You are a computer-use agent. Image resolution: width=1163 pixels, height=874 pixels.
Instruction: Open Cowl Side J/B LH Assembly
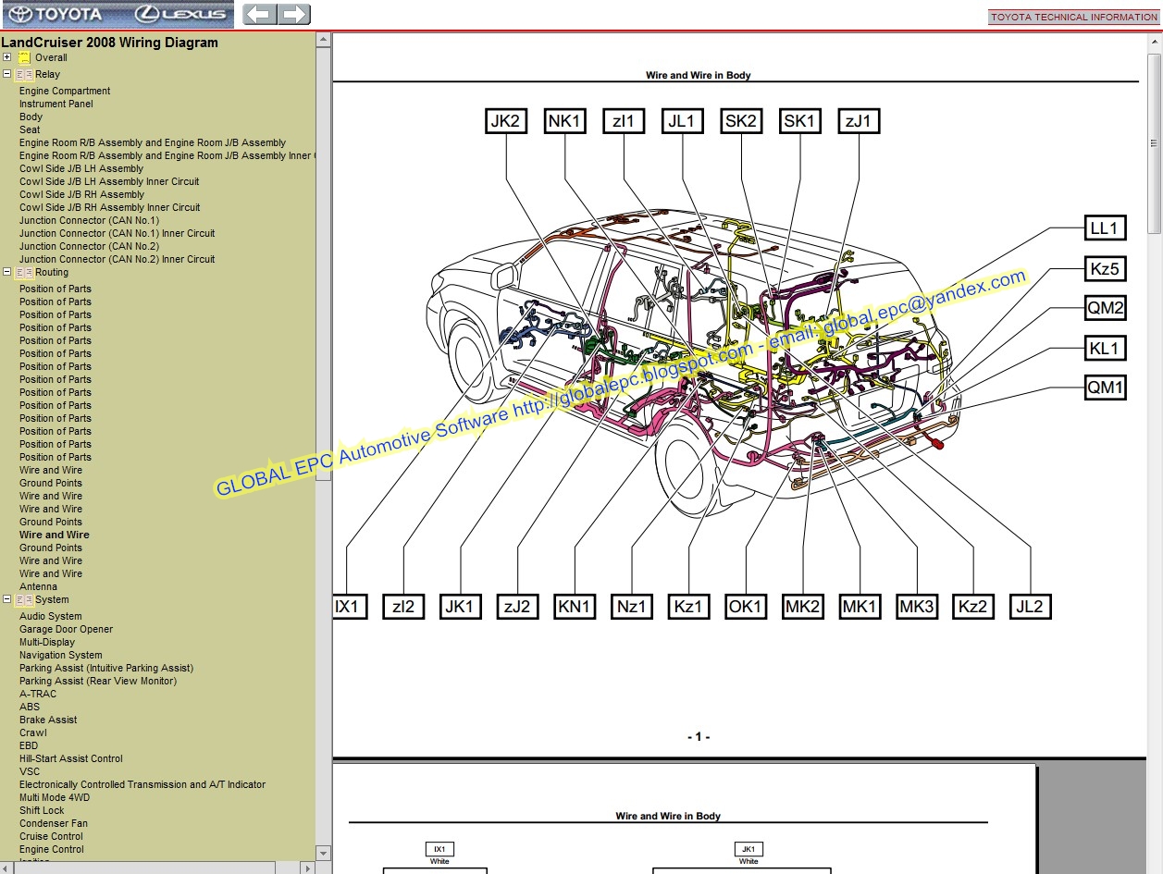pyautogui.click(x=81, y=168)
